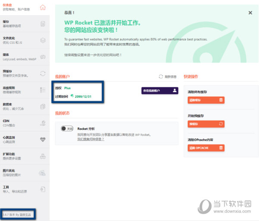Open the 数据库 database tab
Screen dimensions: 259x221
point(25,106)
